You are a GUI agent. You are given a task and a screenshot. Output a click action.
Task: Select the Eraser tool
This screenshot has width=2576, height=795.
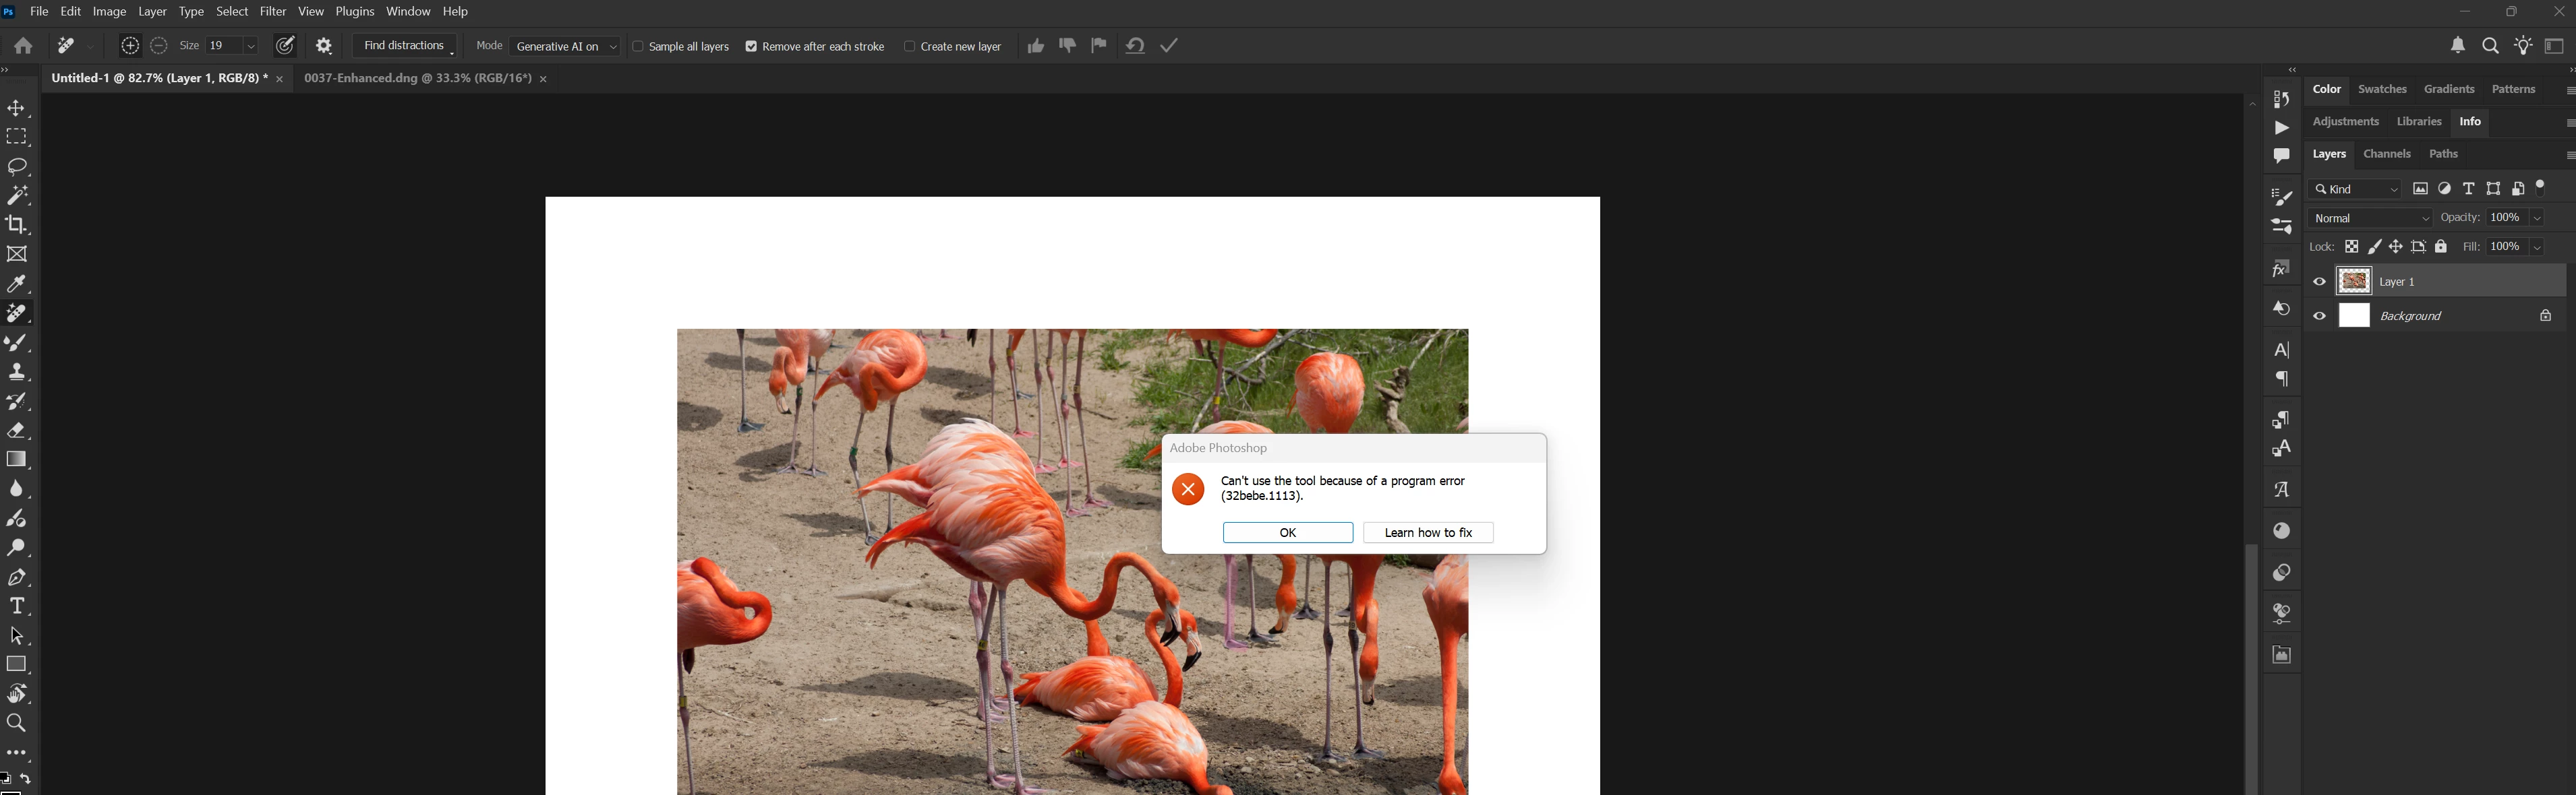pyautogui.click(x=17, y=431)
